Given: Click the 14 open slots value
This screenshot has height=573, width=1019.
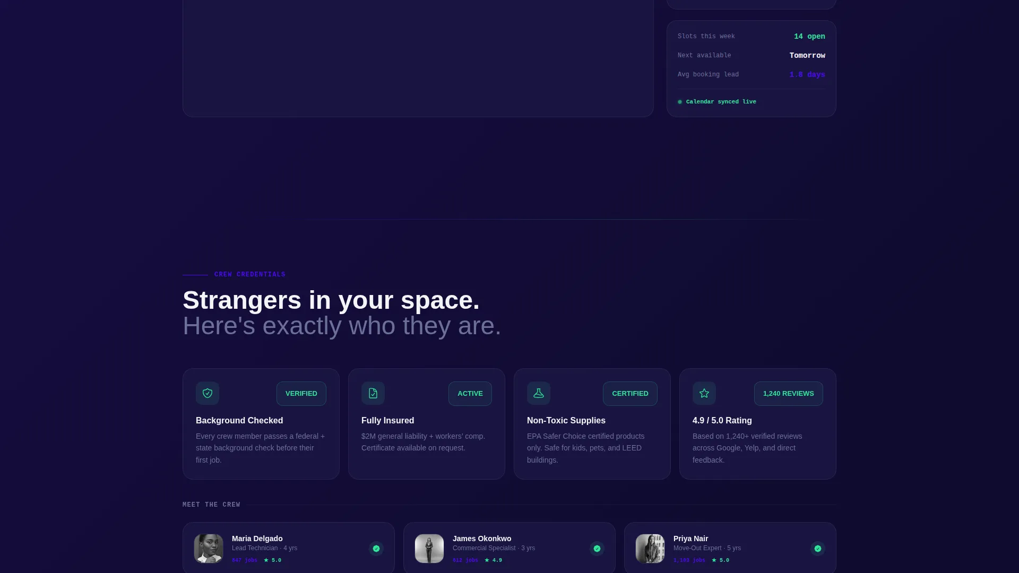Looking at the screenshot, I should 809,37.
